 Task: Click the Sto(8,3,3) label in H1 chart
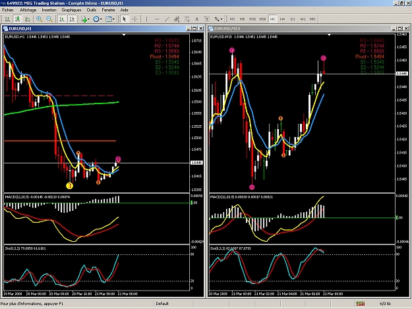coord(11,248)
